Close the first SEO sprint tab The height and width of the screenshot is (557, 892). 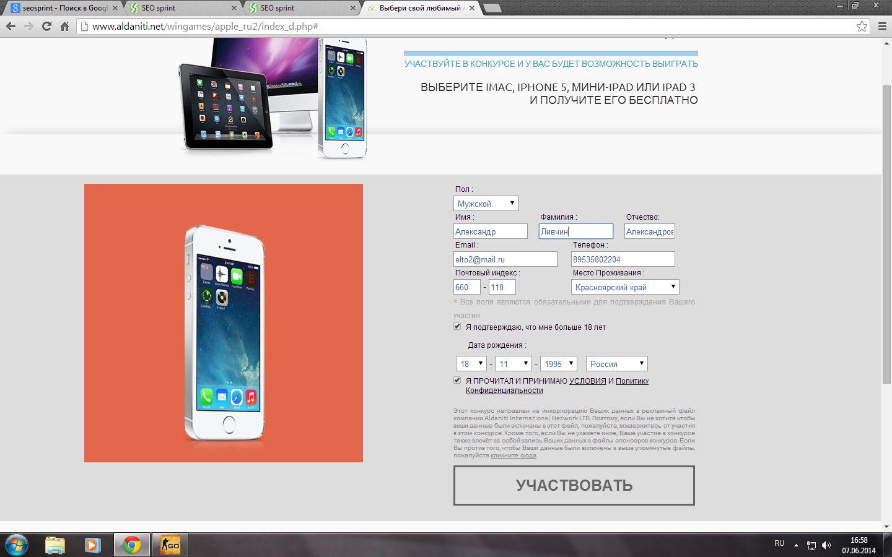coord(234,8)
